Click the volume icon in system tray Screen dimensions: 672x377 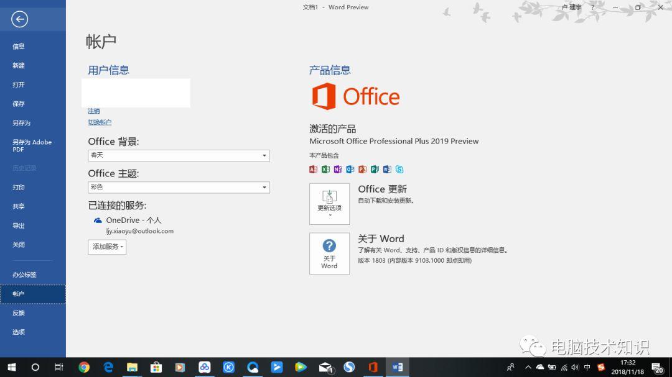point(575,367)
